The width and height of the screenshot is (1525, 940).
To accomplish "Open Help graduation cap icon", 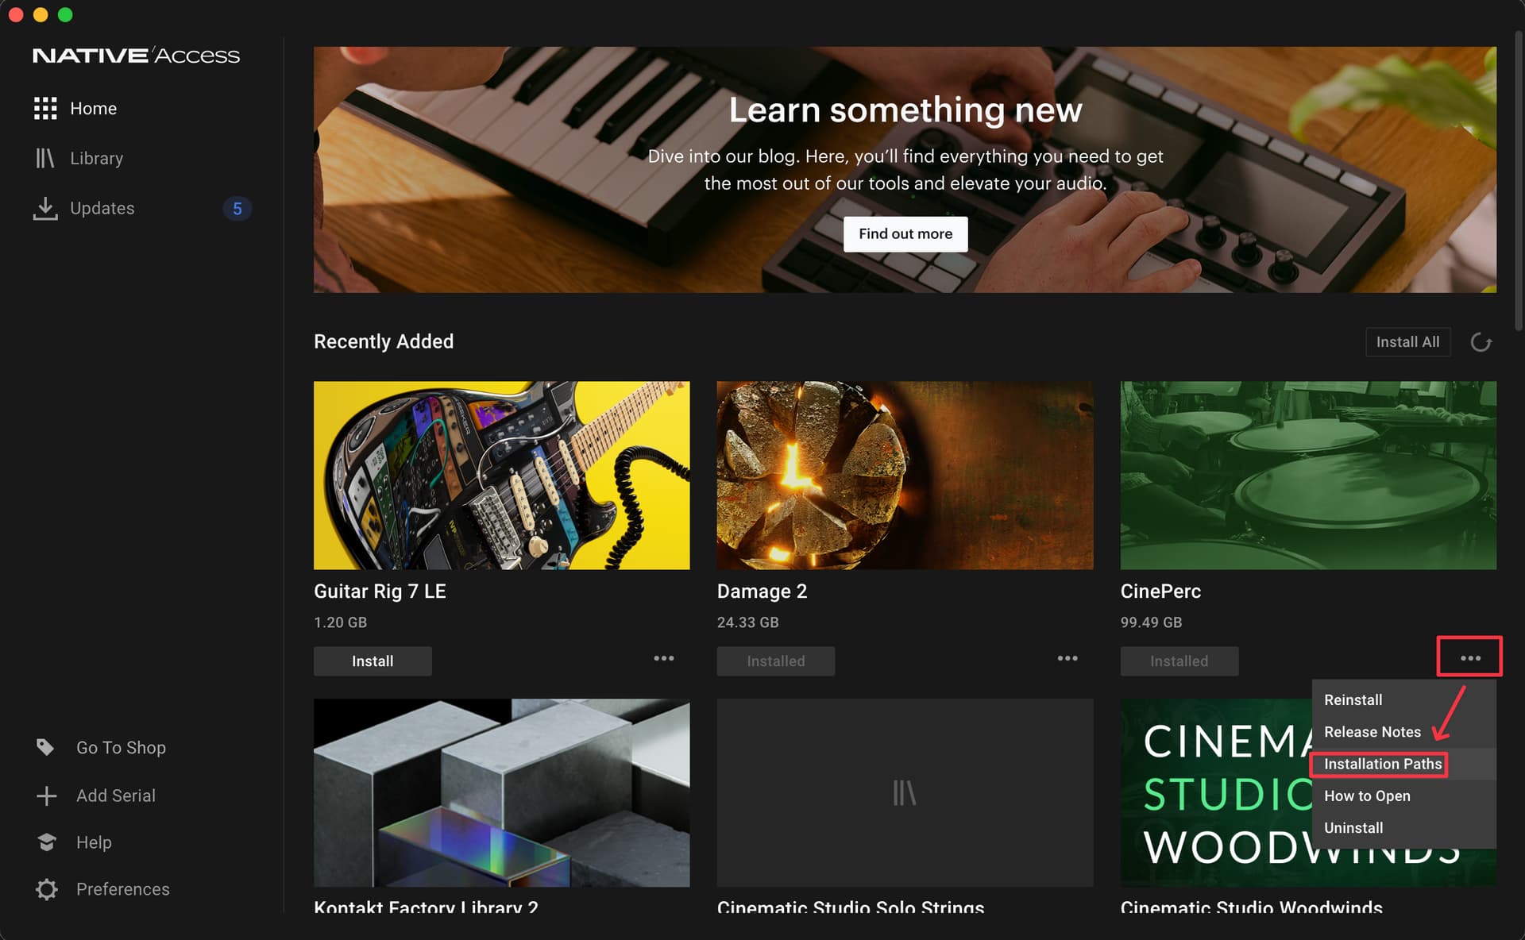I will 47,842.
